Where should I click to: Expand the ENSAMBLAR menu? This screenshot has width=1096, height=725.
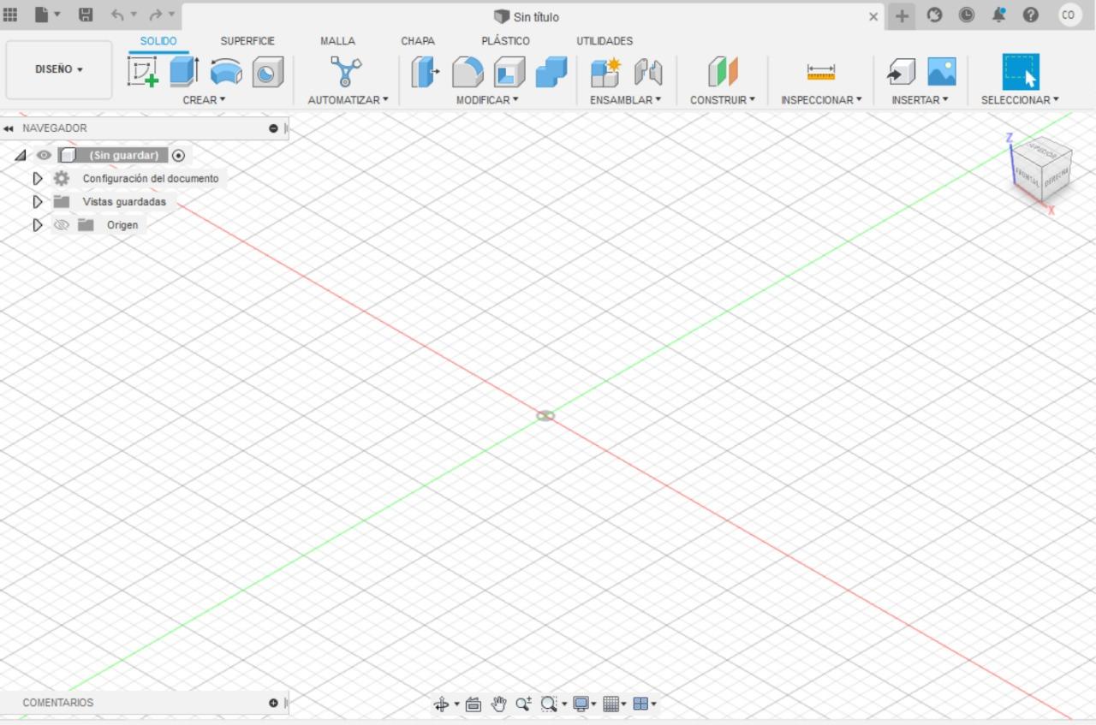(626, 100)
